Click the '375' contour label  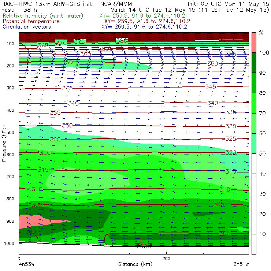[x=79, y=42]
